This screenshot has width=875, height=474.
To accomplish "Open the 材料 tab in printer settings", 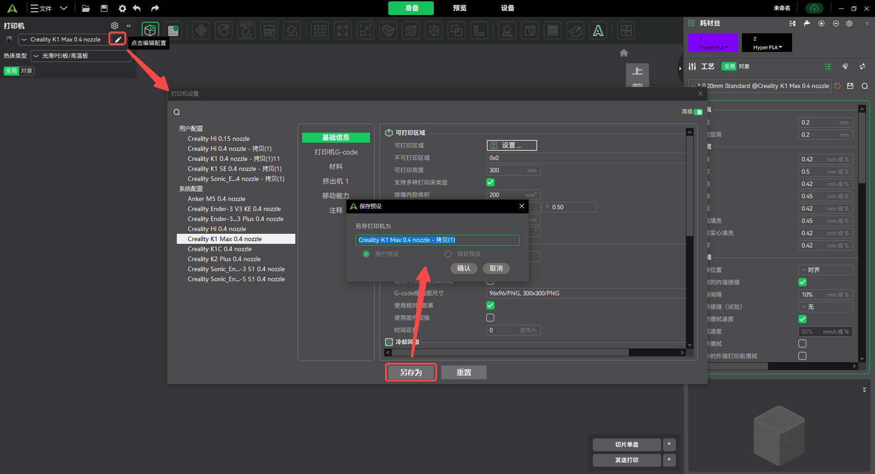I will [x=336, y=167].
